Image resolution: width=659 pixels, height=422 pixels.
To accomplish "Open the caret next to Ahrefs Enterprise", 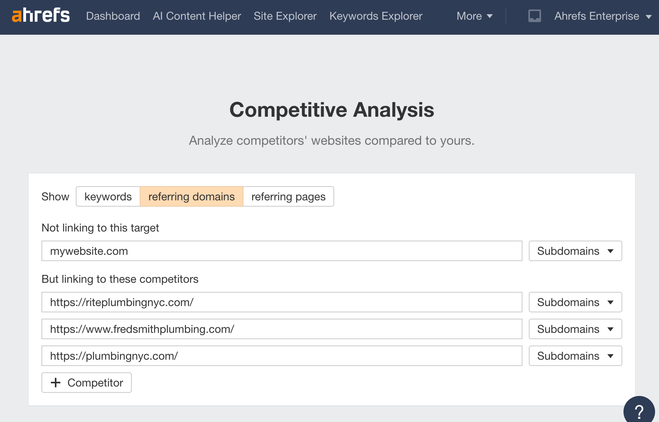I will (650, 17).
